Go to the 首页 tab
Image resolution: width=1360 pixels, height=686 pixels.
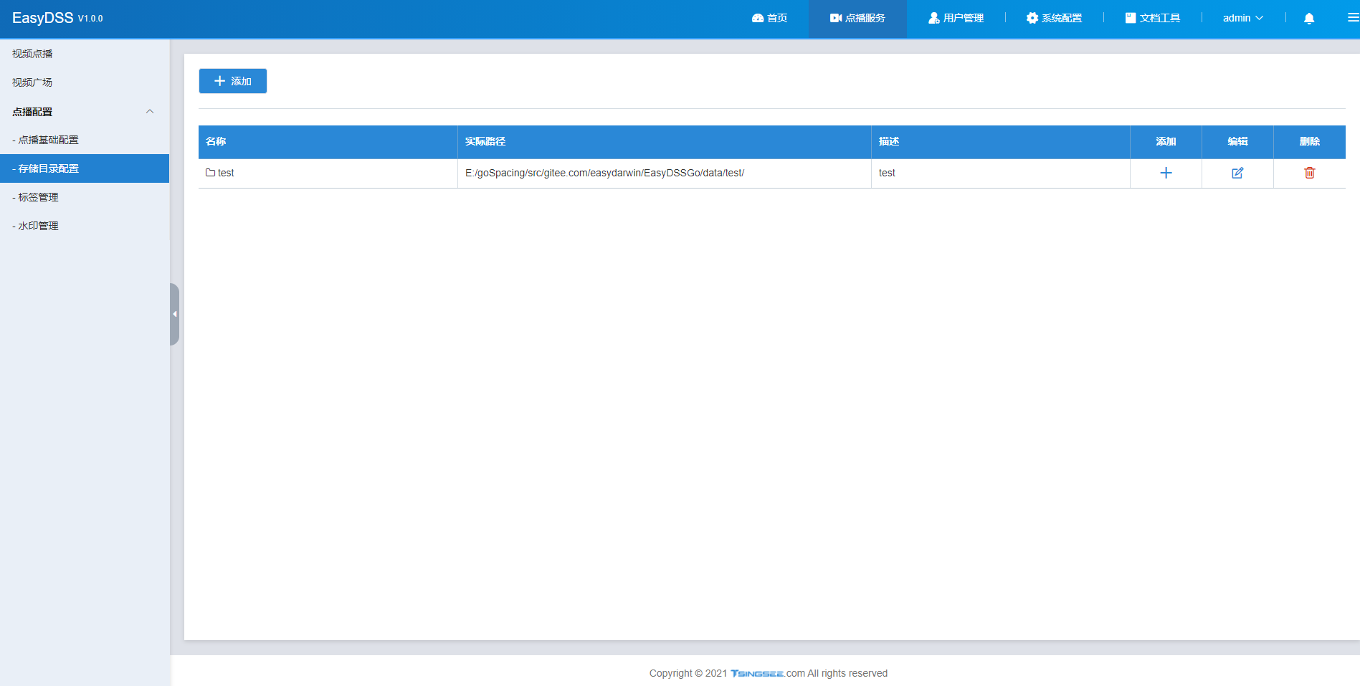pyautogui.click(x=769, y=18)
